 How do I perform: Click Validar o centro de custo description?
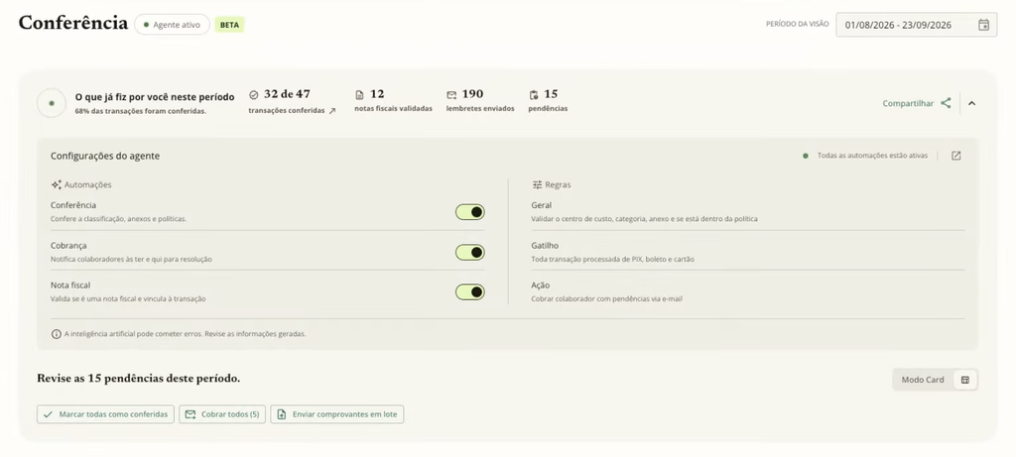coord(644,219)
